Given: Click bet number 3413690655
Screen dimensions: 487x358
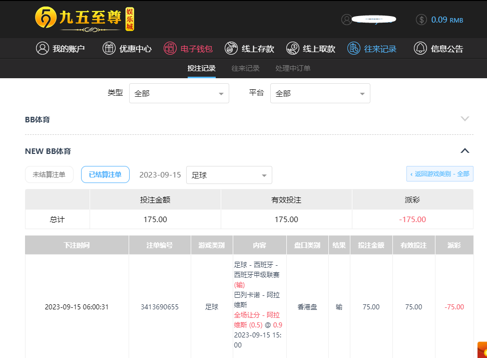Looking at the screenshot, I should (x=160, y=307).
